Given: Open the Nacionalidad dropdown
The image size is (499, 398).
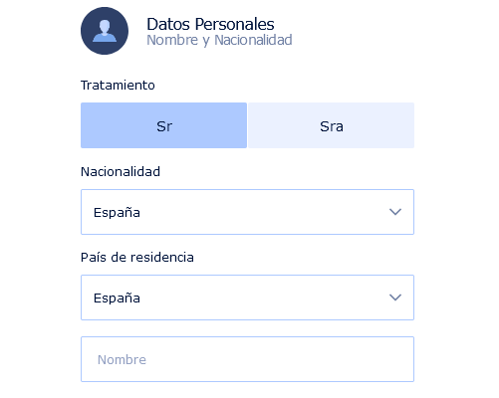Looking at the screenshot, I should pos(247,212).
